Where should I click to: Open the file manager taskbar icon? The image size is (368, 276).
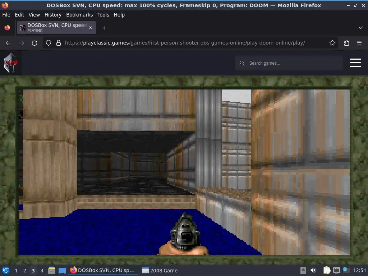coord(52,270)
